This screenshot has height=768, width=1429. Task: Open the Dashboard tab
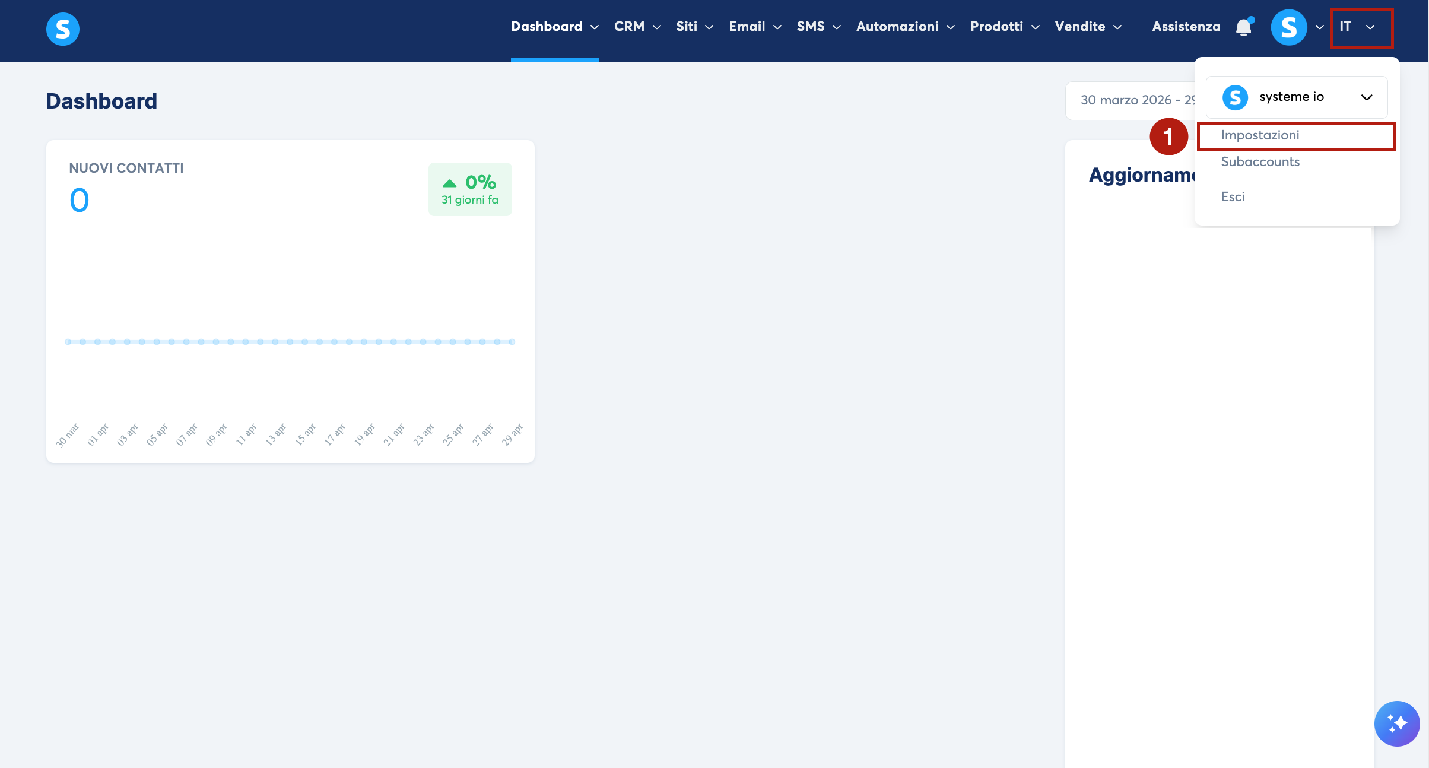(547, 27)
